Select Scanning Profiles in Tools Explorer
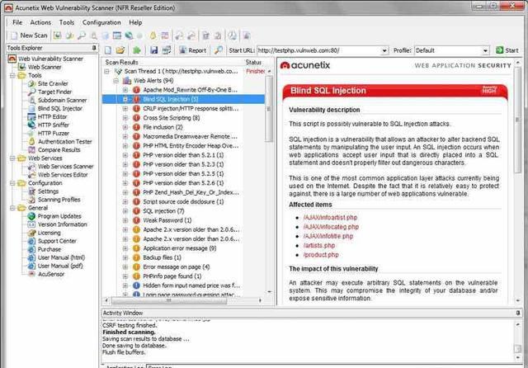Screen dimensions: 528x368 59,200
